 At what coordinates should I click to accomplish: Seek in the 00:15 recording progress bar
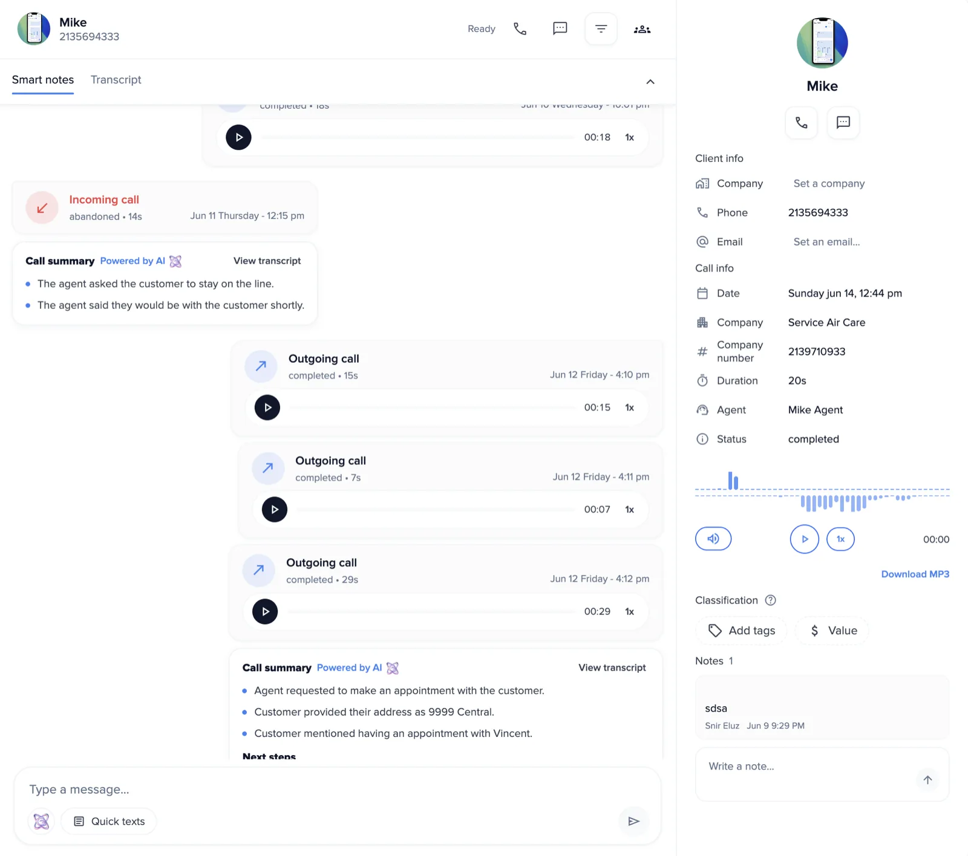click(x=432, y=407)
